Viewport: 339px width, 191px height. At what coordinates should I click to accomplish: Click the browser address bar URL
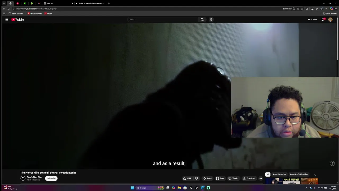point(36,9)
